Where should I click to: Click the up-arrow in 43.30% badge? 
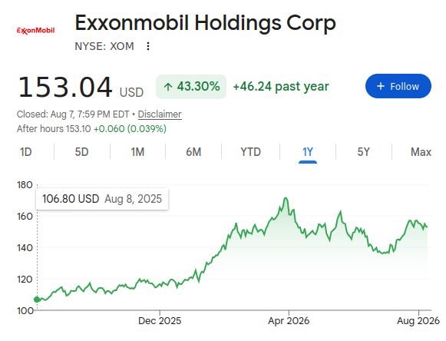coord(168,87)
